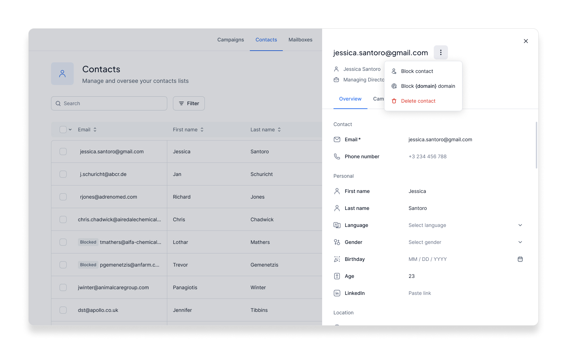
Task: Click the Age badge icon
Action: coord(337,276)
